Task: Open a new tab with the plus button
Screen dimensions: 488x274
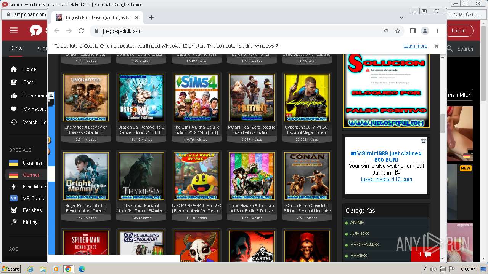Action: 151,18
